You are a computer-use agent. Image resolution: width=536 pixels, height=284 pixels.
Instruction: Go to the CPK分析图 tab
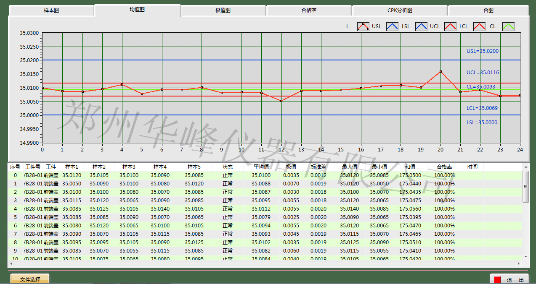pyautogui.click(x=400, y=10)
